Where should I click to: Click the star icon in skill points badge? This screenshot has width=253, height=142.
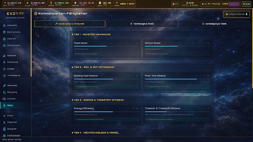pos(227,14)
